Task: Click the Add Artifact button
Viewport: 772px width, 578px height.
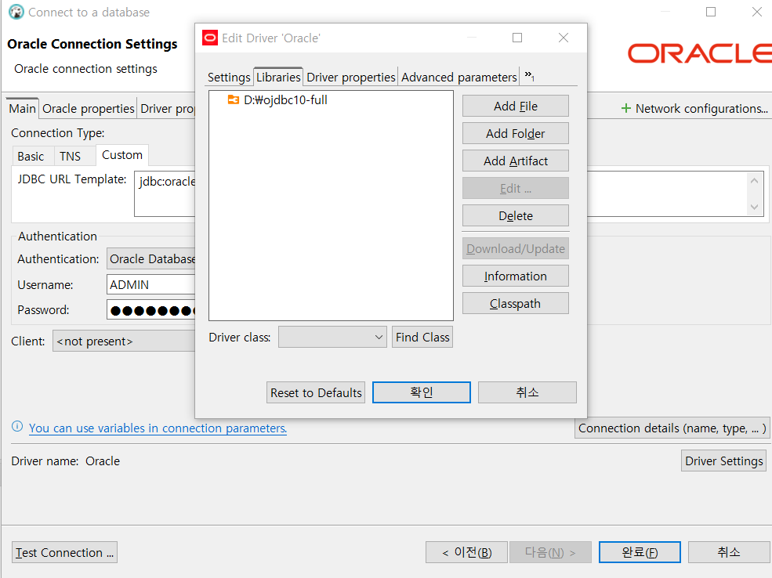Action: [x=516, y=161]
